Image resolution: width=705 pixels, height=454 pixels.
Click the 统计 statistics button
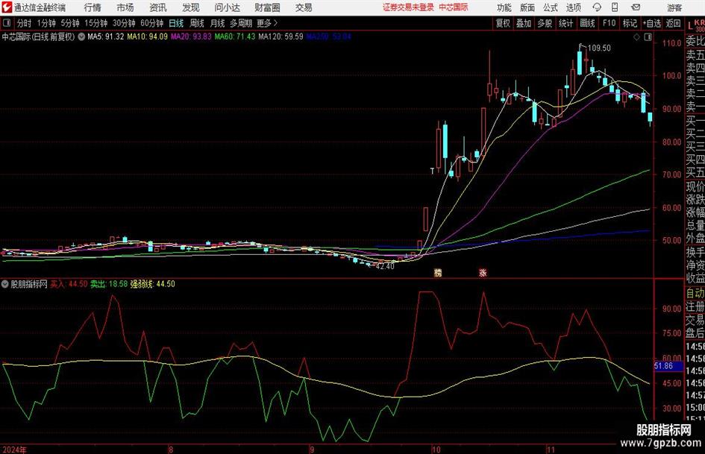pyautogui.click(x=565, y=23)
